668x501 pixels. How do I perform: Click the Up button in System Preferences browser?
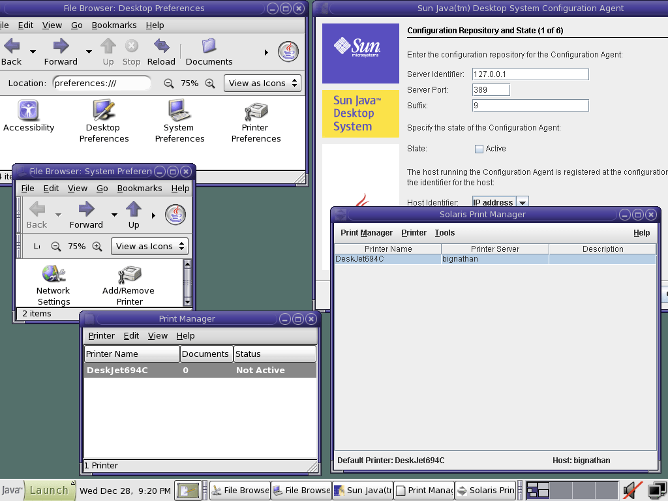[133, 211]
